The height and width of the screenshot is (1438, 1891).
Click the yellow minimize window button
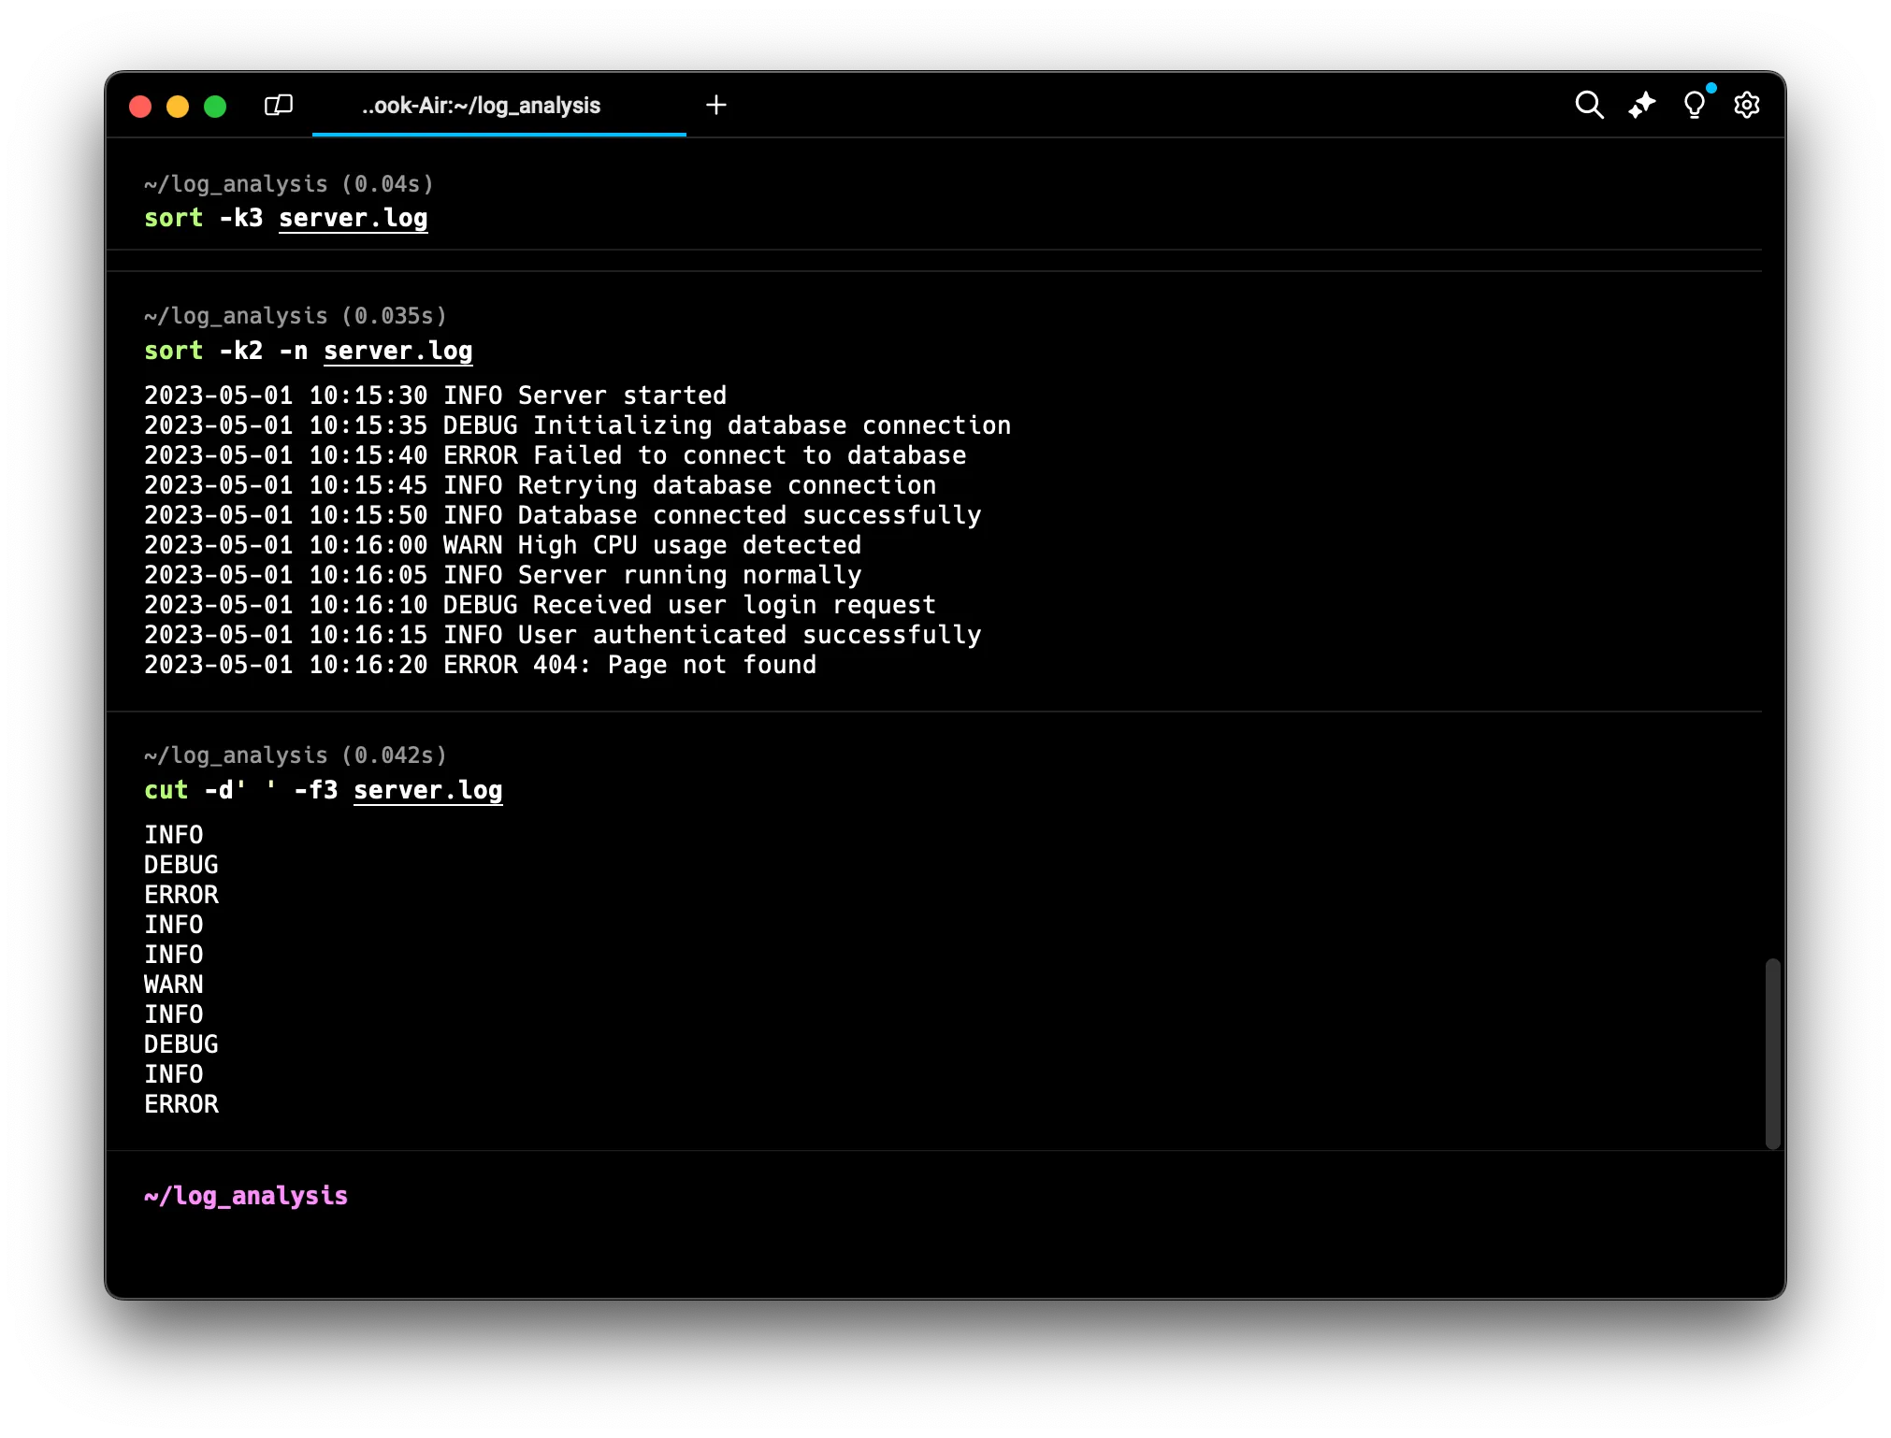click(178, 107)
